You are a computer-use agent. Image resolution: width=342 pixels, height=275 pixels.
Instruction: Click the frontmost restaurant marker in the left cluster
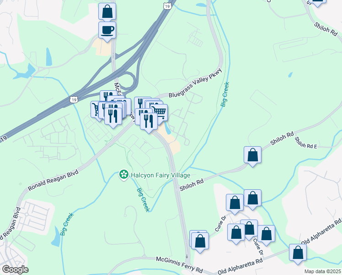pos(113,118)
